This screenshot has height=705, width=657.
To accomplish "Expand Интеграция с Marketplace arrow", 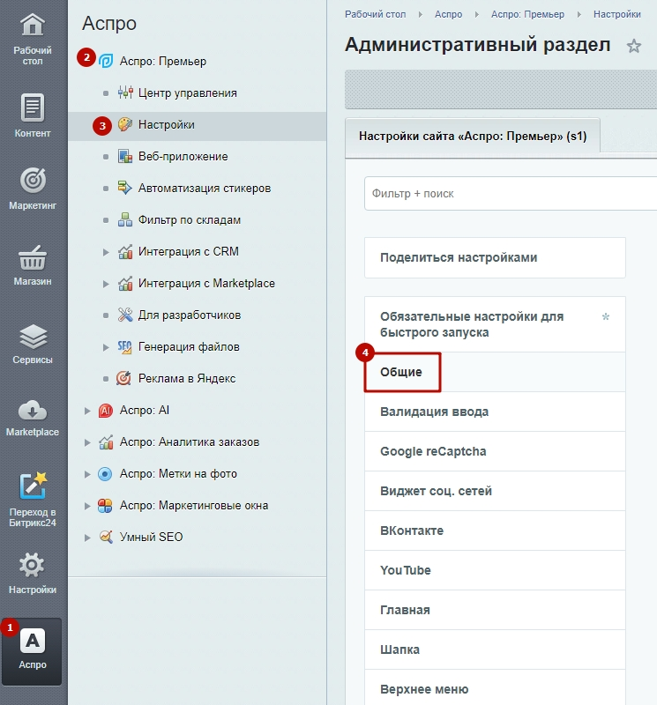I will 106,284.
